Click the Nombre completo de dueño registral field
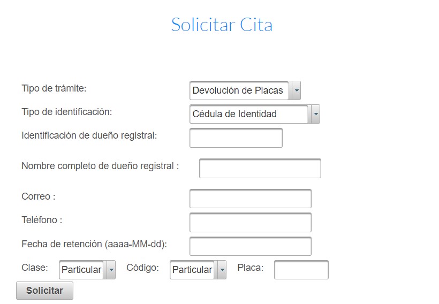 pos(260,168)
